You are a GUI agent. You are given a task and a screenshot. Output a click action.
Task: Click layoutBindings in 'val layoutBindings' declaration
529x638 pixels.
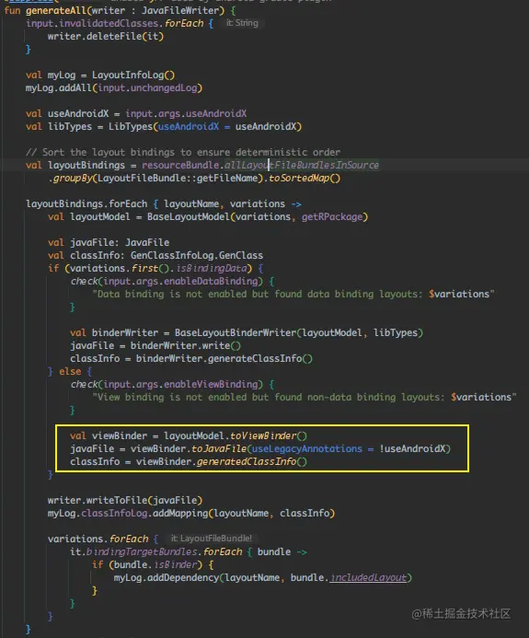86,166
